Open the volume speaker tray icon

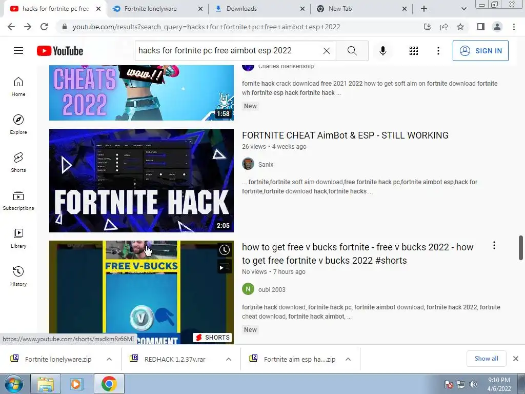[473, 384]
